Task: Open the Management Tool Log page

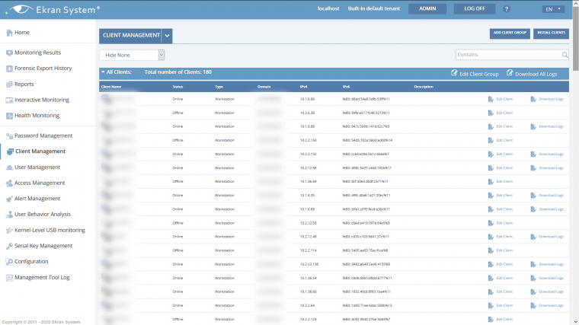Action: click(x=42, y=277)
